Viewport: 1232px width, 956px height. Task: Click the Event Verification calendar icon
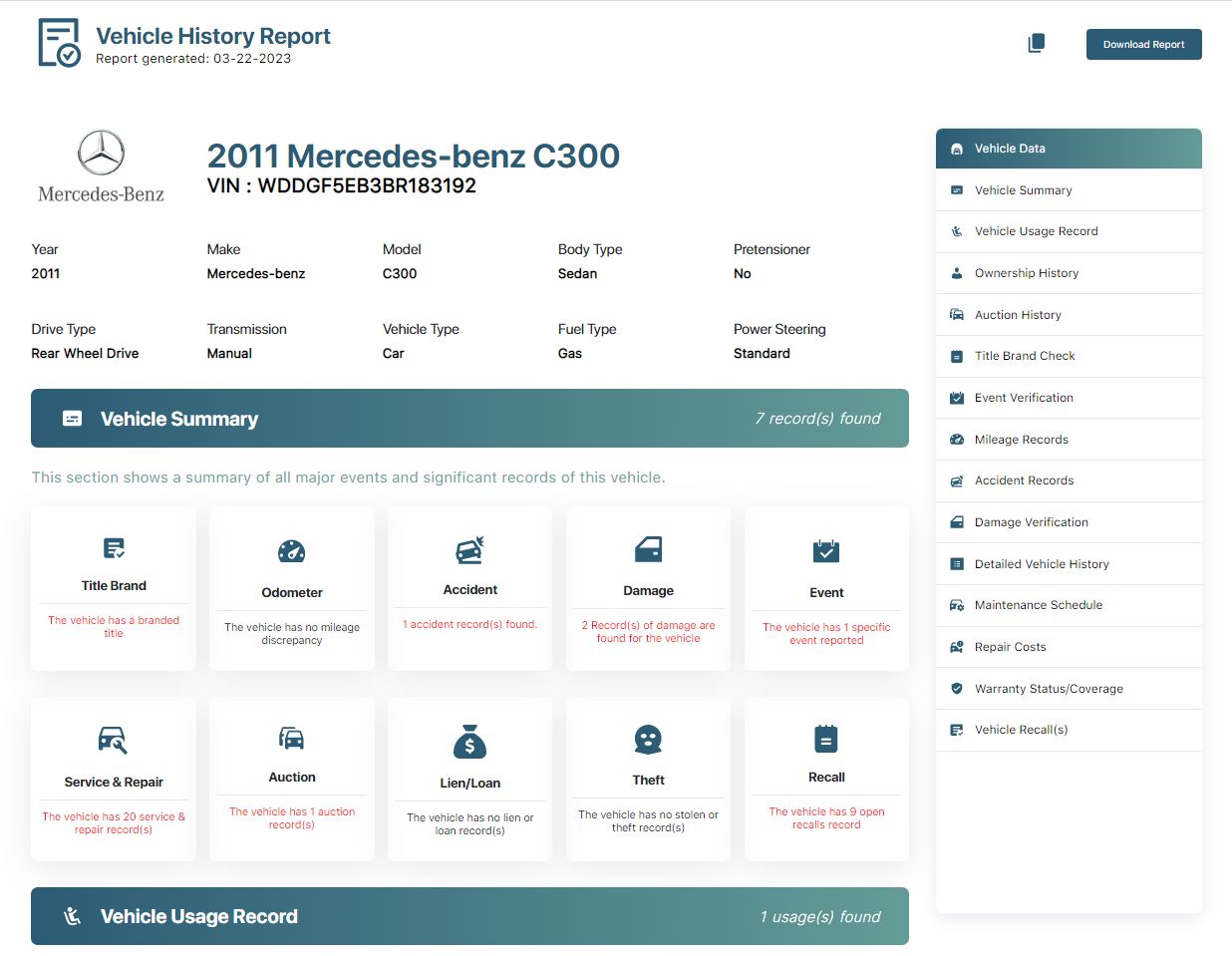[957, 398]
